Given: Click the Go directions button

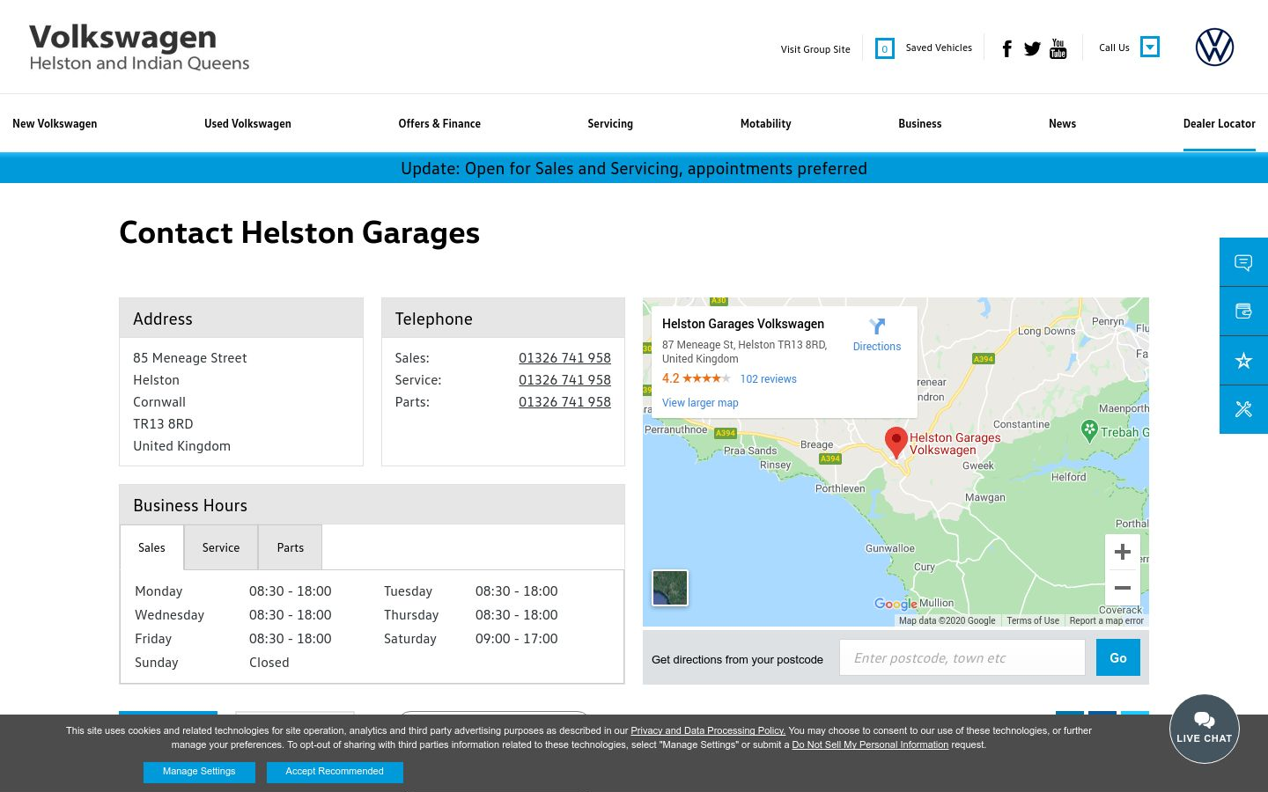Looking at the screenshot, I should pos(1118,657).
